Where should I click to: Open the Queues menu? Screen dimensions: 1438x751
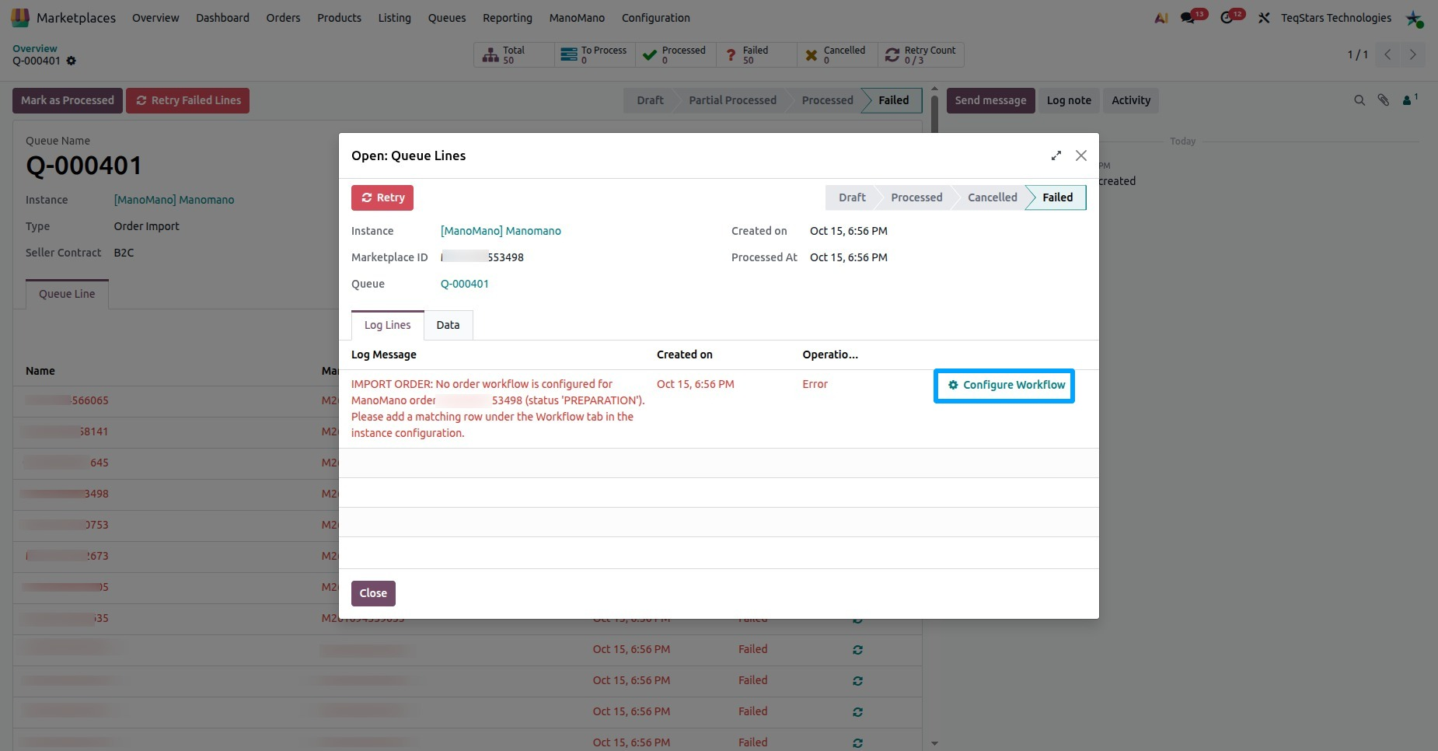click(x=447, y=18)
